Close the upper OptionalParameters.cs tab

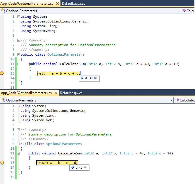(58, 4)
